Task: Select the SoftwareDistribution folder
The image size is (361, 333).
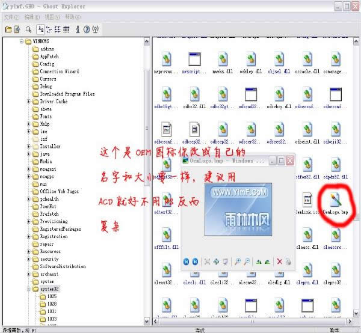Action: [x=63, y=266]
